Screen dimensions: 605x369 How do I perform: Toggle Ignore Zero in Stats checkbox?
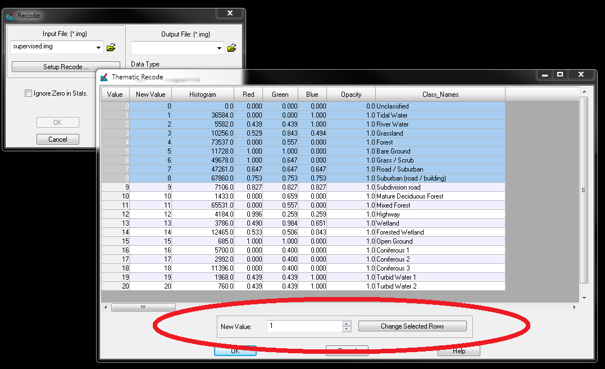(x=28, y=93)
